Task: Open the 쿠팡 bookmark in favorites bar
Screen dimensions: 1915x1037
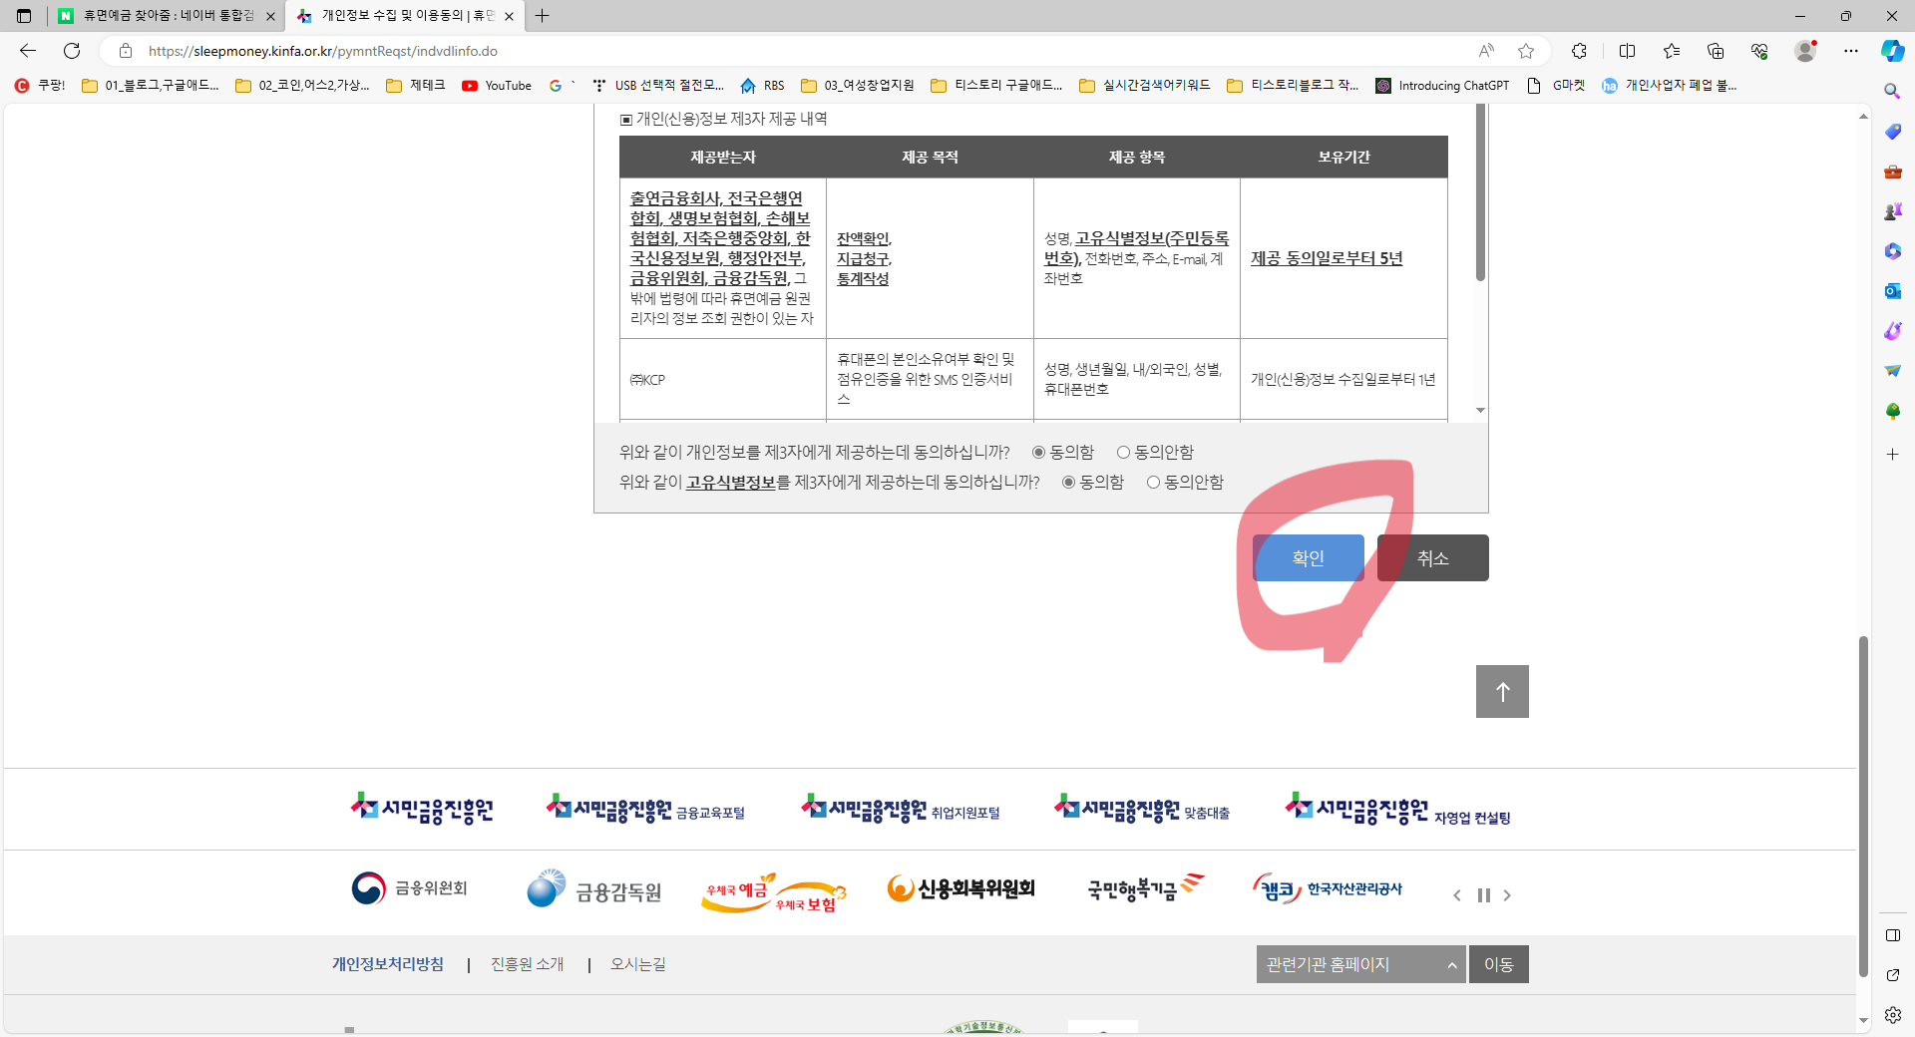Action: 41,86
